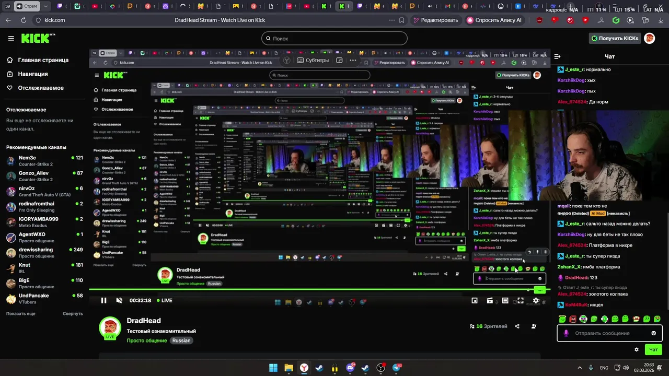Click the KICK logo

pos(38,38)
